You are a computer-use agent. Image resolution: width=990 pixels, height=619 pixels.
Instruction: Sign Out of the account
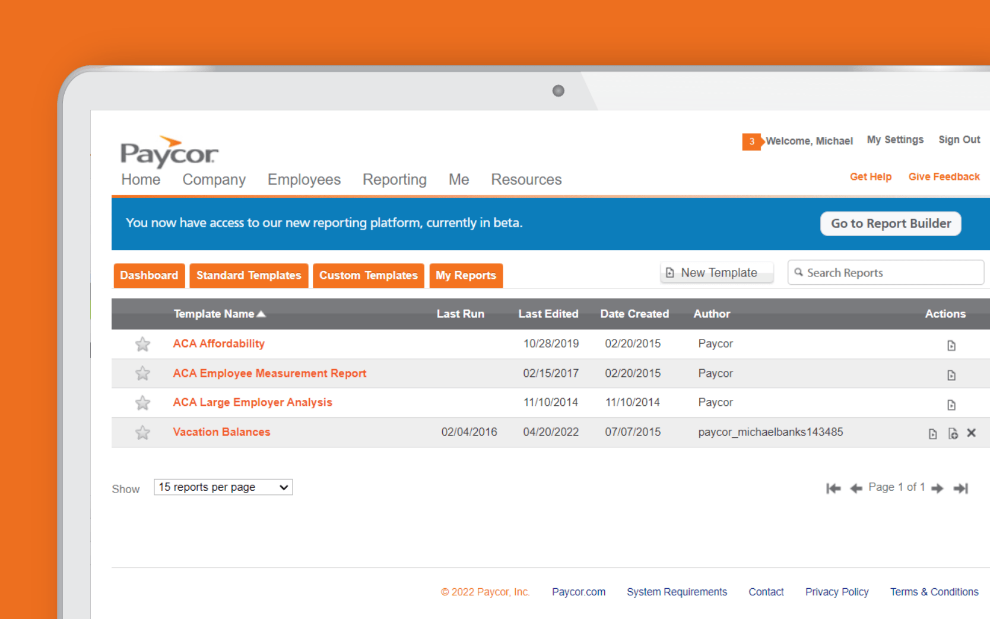point(959,140)
